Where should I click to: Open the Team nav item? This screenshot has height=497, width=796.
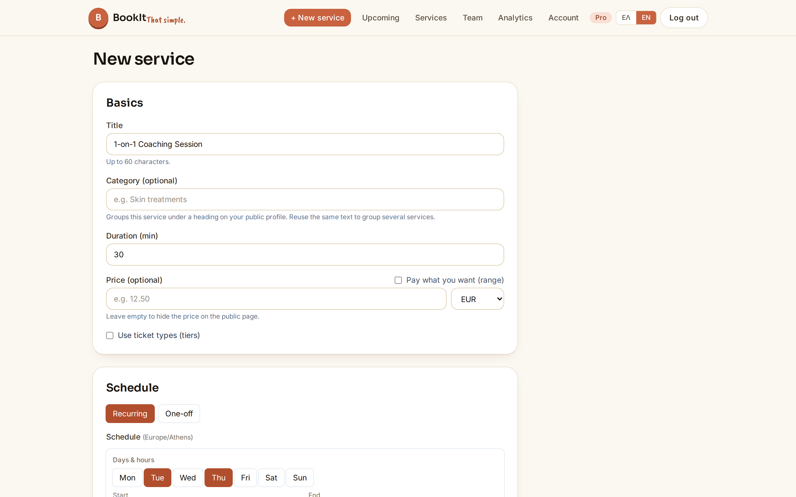click(473, 18)
